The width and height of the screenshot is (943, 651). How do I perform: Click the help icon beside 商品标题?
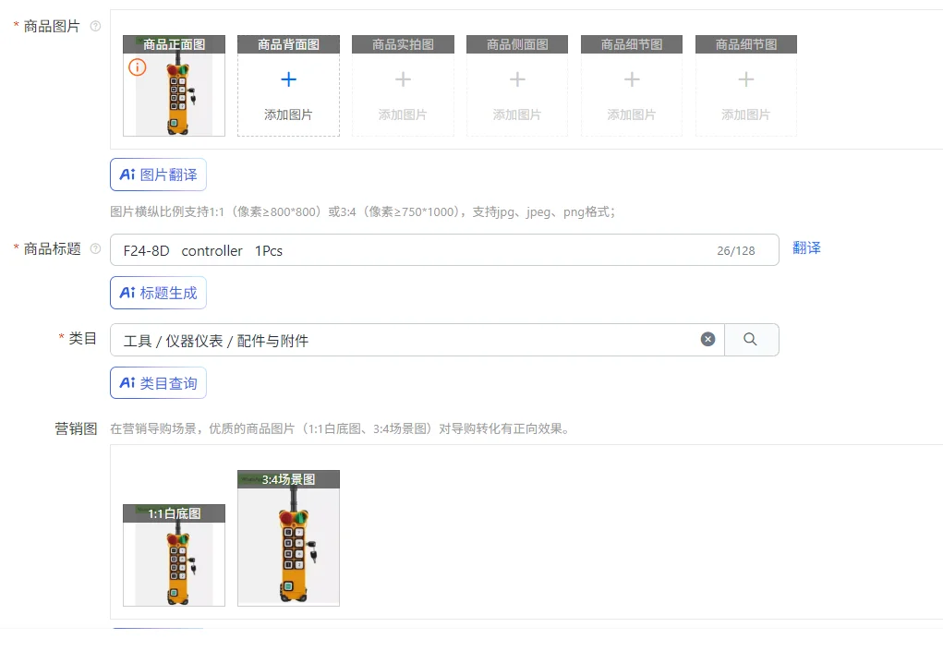click(95, 248)
